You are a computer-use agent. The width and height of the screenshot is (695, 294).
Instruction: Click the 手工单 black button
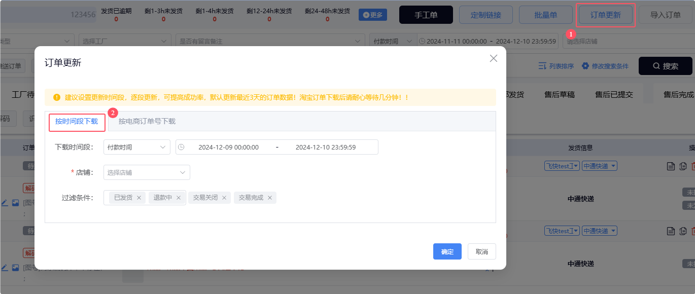[x=426, y=15]
